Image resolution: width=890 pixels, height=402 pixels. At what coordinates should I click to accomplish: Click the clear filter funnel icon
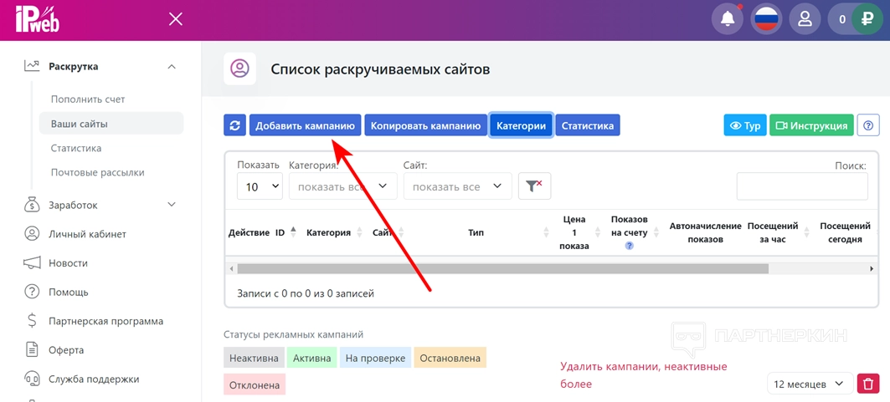pyautogui.click(x=534, y=186)
